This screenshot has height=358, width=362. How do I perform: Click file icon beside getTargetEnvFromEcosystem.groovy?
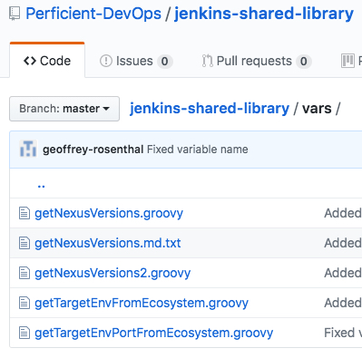[x=24, y=303]
